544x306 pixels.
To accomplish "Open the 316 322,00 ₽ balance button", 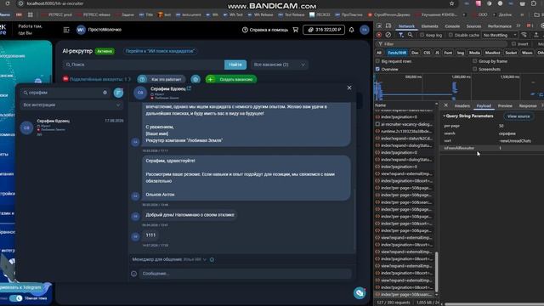I will point(324,30).
